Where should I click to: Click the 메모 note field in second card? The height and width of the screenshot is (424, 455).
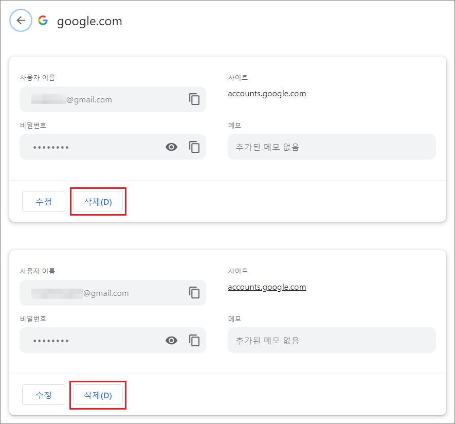coord(332,340)
